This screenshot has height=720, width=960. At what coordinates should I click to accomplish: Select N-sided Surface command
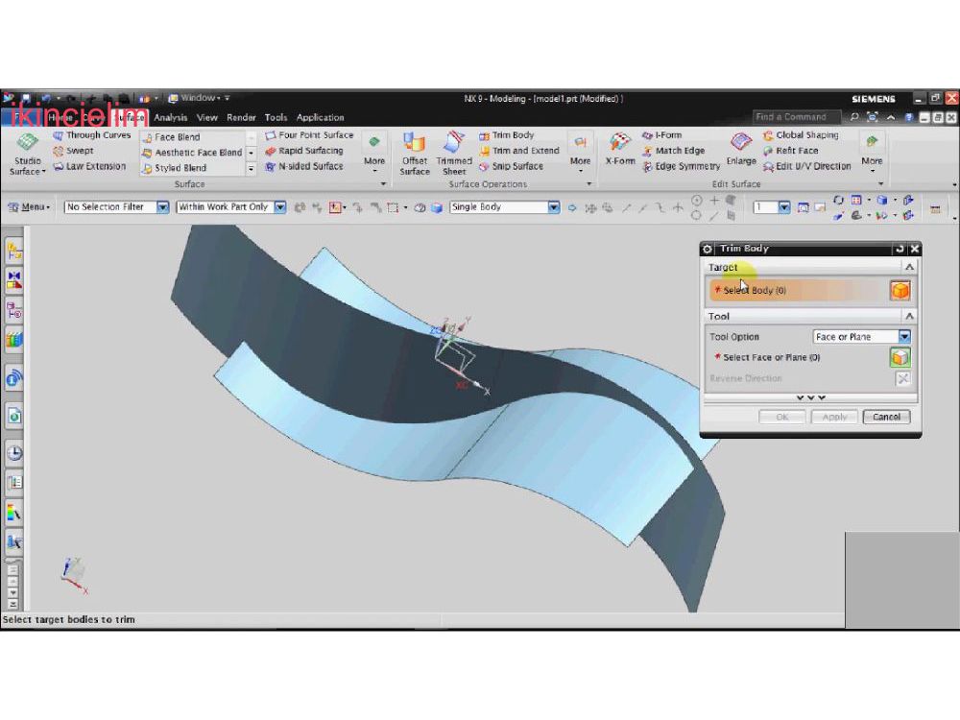click(x=304, y=166)
